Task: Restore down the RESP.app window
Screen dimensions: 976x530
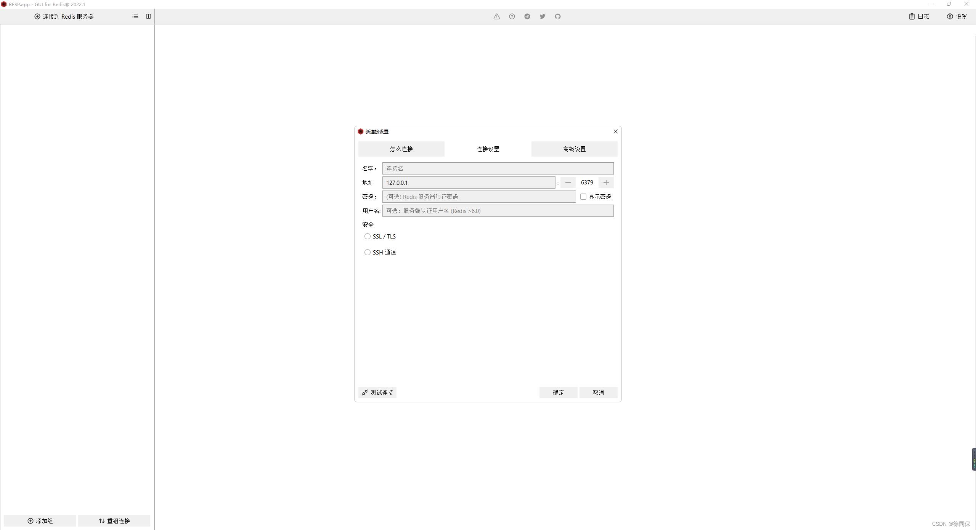Action: tap(949, 4)
